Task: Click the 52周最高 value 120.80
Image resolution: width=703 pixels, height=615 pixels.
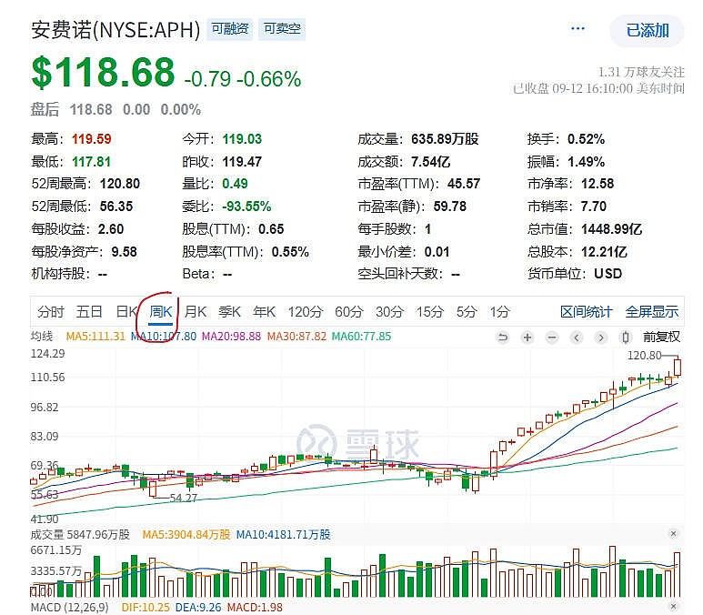Action: tap(120, 184)
